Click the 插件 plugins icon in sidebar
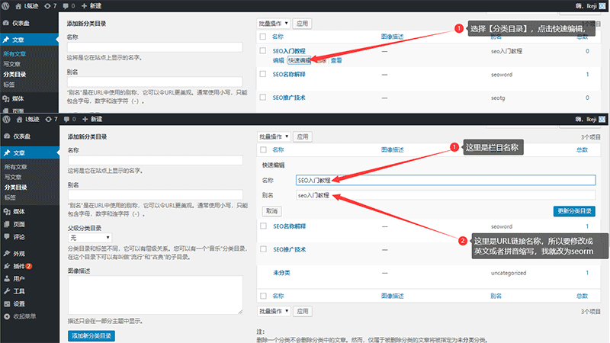The height and width of the screenshot is (343, 610). [7, 266]
